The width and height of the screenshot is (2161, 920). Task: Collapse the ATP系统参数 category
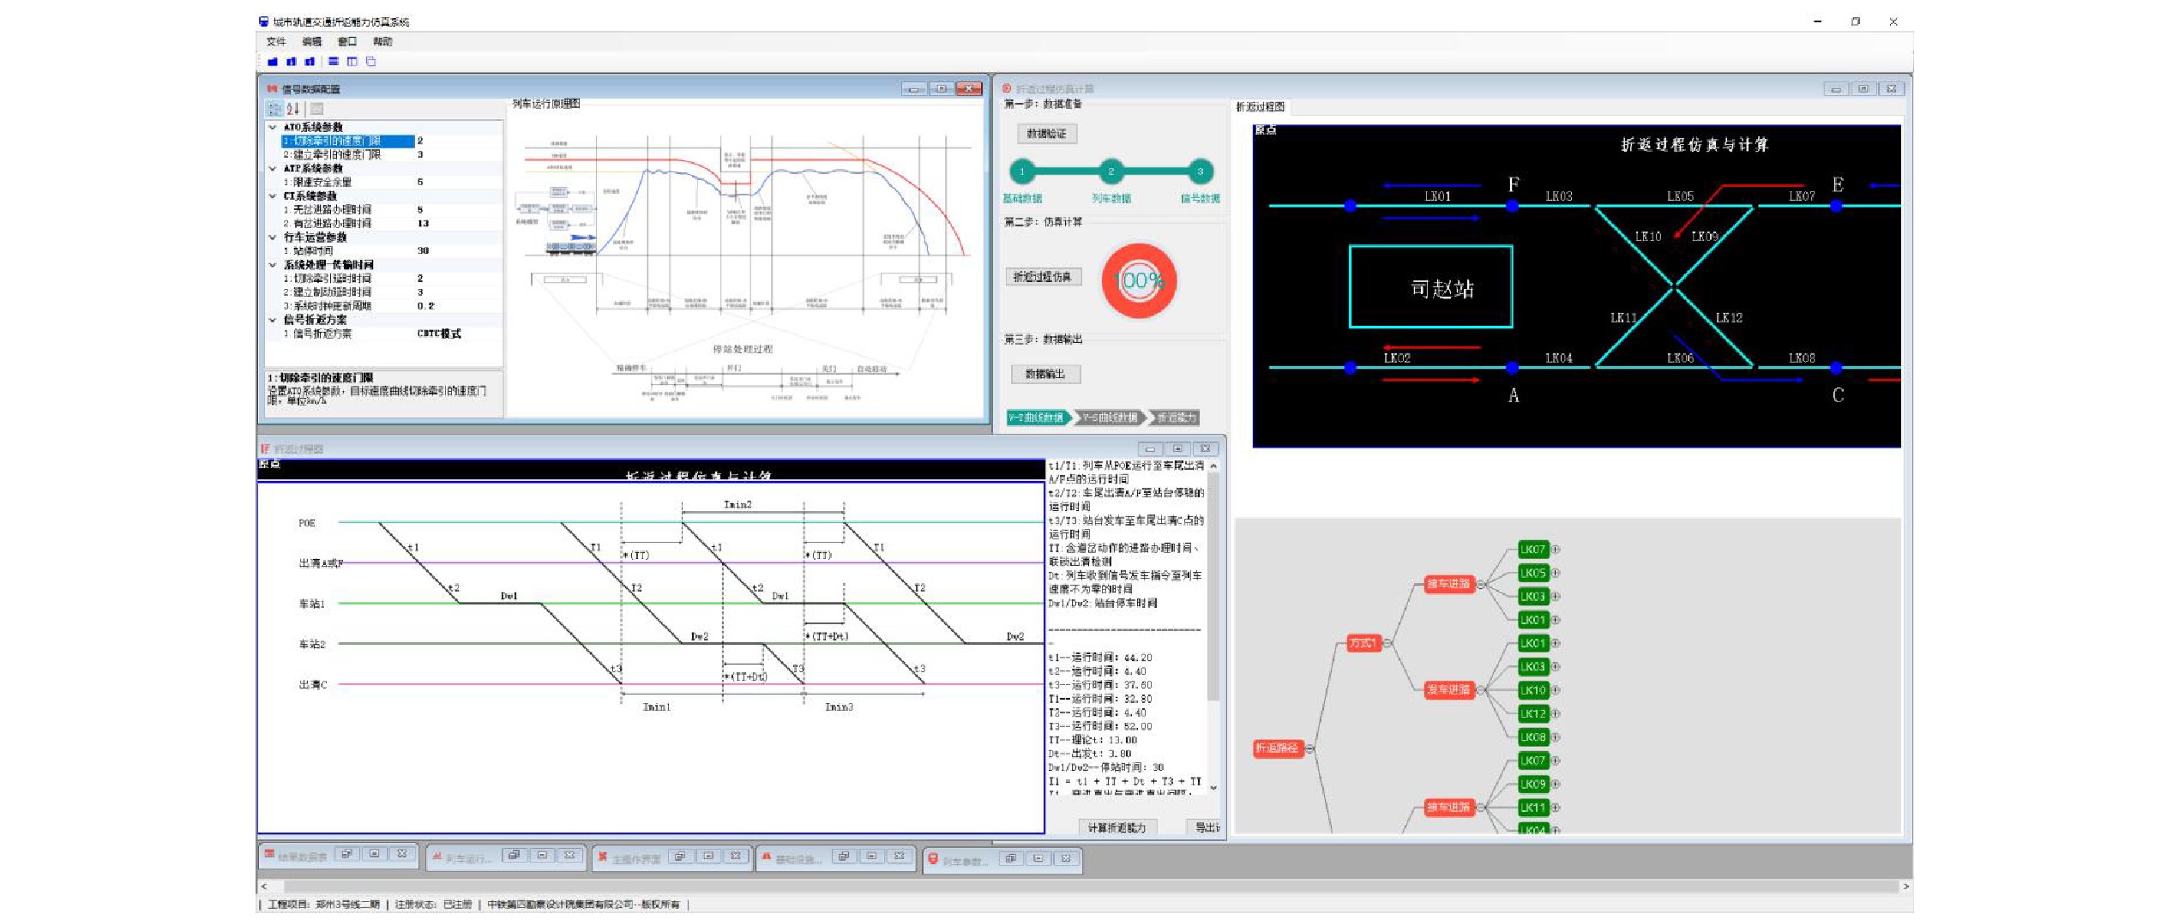(x=273, y=168)
